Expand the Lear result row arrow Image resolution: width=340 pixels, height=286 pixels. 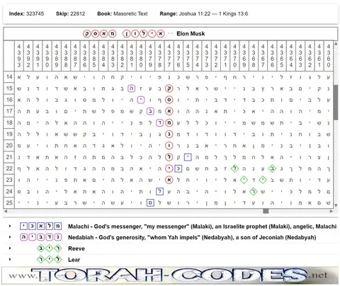(x=10, y=259)
